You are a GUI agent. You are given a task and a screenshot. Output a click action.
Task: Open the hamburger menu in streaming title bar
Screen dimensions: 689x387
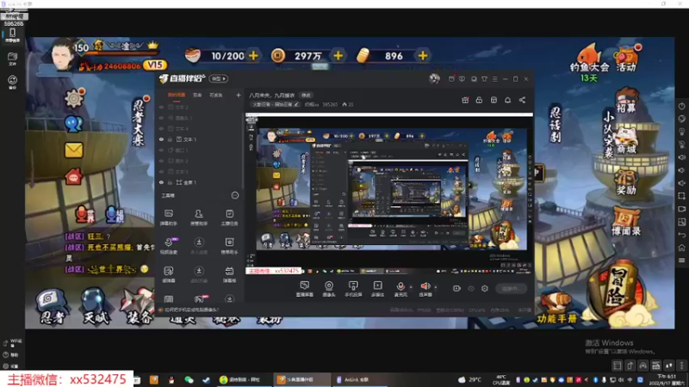(494, 79)
